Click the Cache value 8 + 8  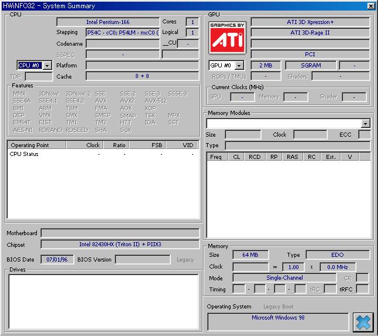[x=142, y=76]
